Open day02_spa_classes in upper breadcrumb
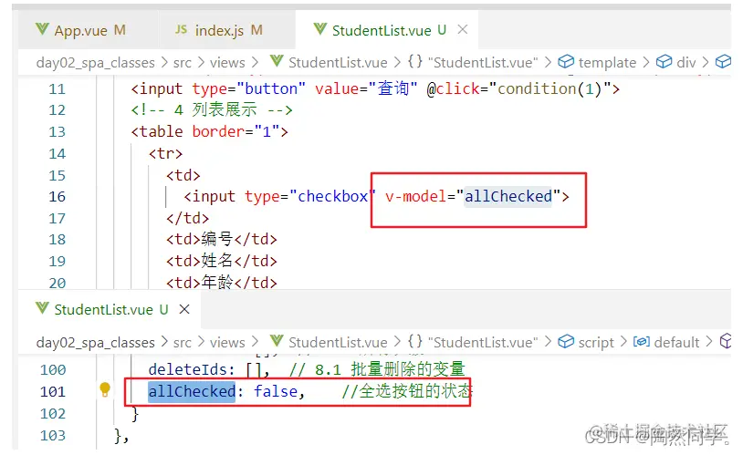The image size is (743, 455). [95, 63]
